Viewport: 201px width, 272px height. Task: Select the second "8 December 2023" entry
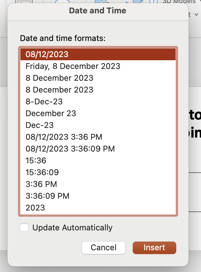(59, 90)
